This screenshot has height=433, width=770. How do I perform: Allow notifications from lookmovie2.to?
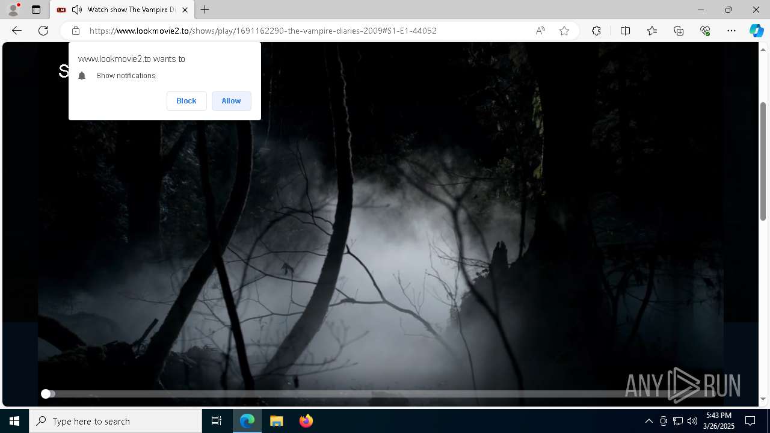pos(231,101)
